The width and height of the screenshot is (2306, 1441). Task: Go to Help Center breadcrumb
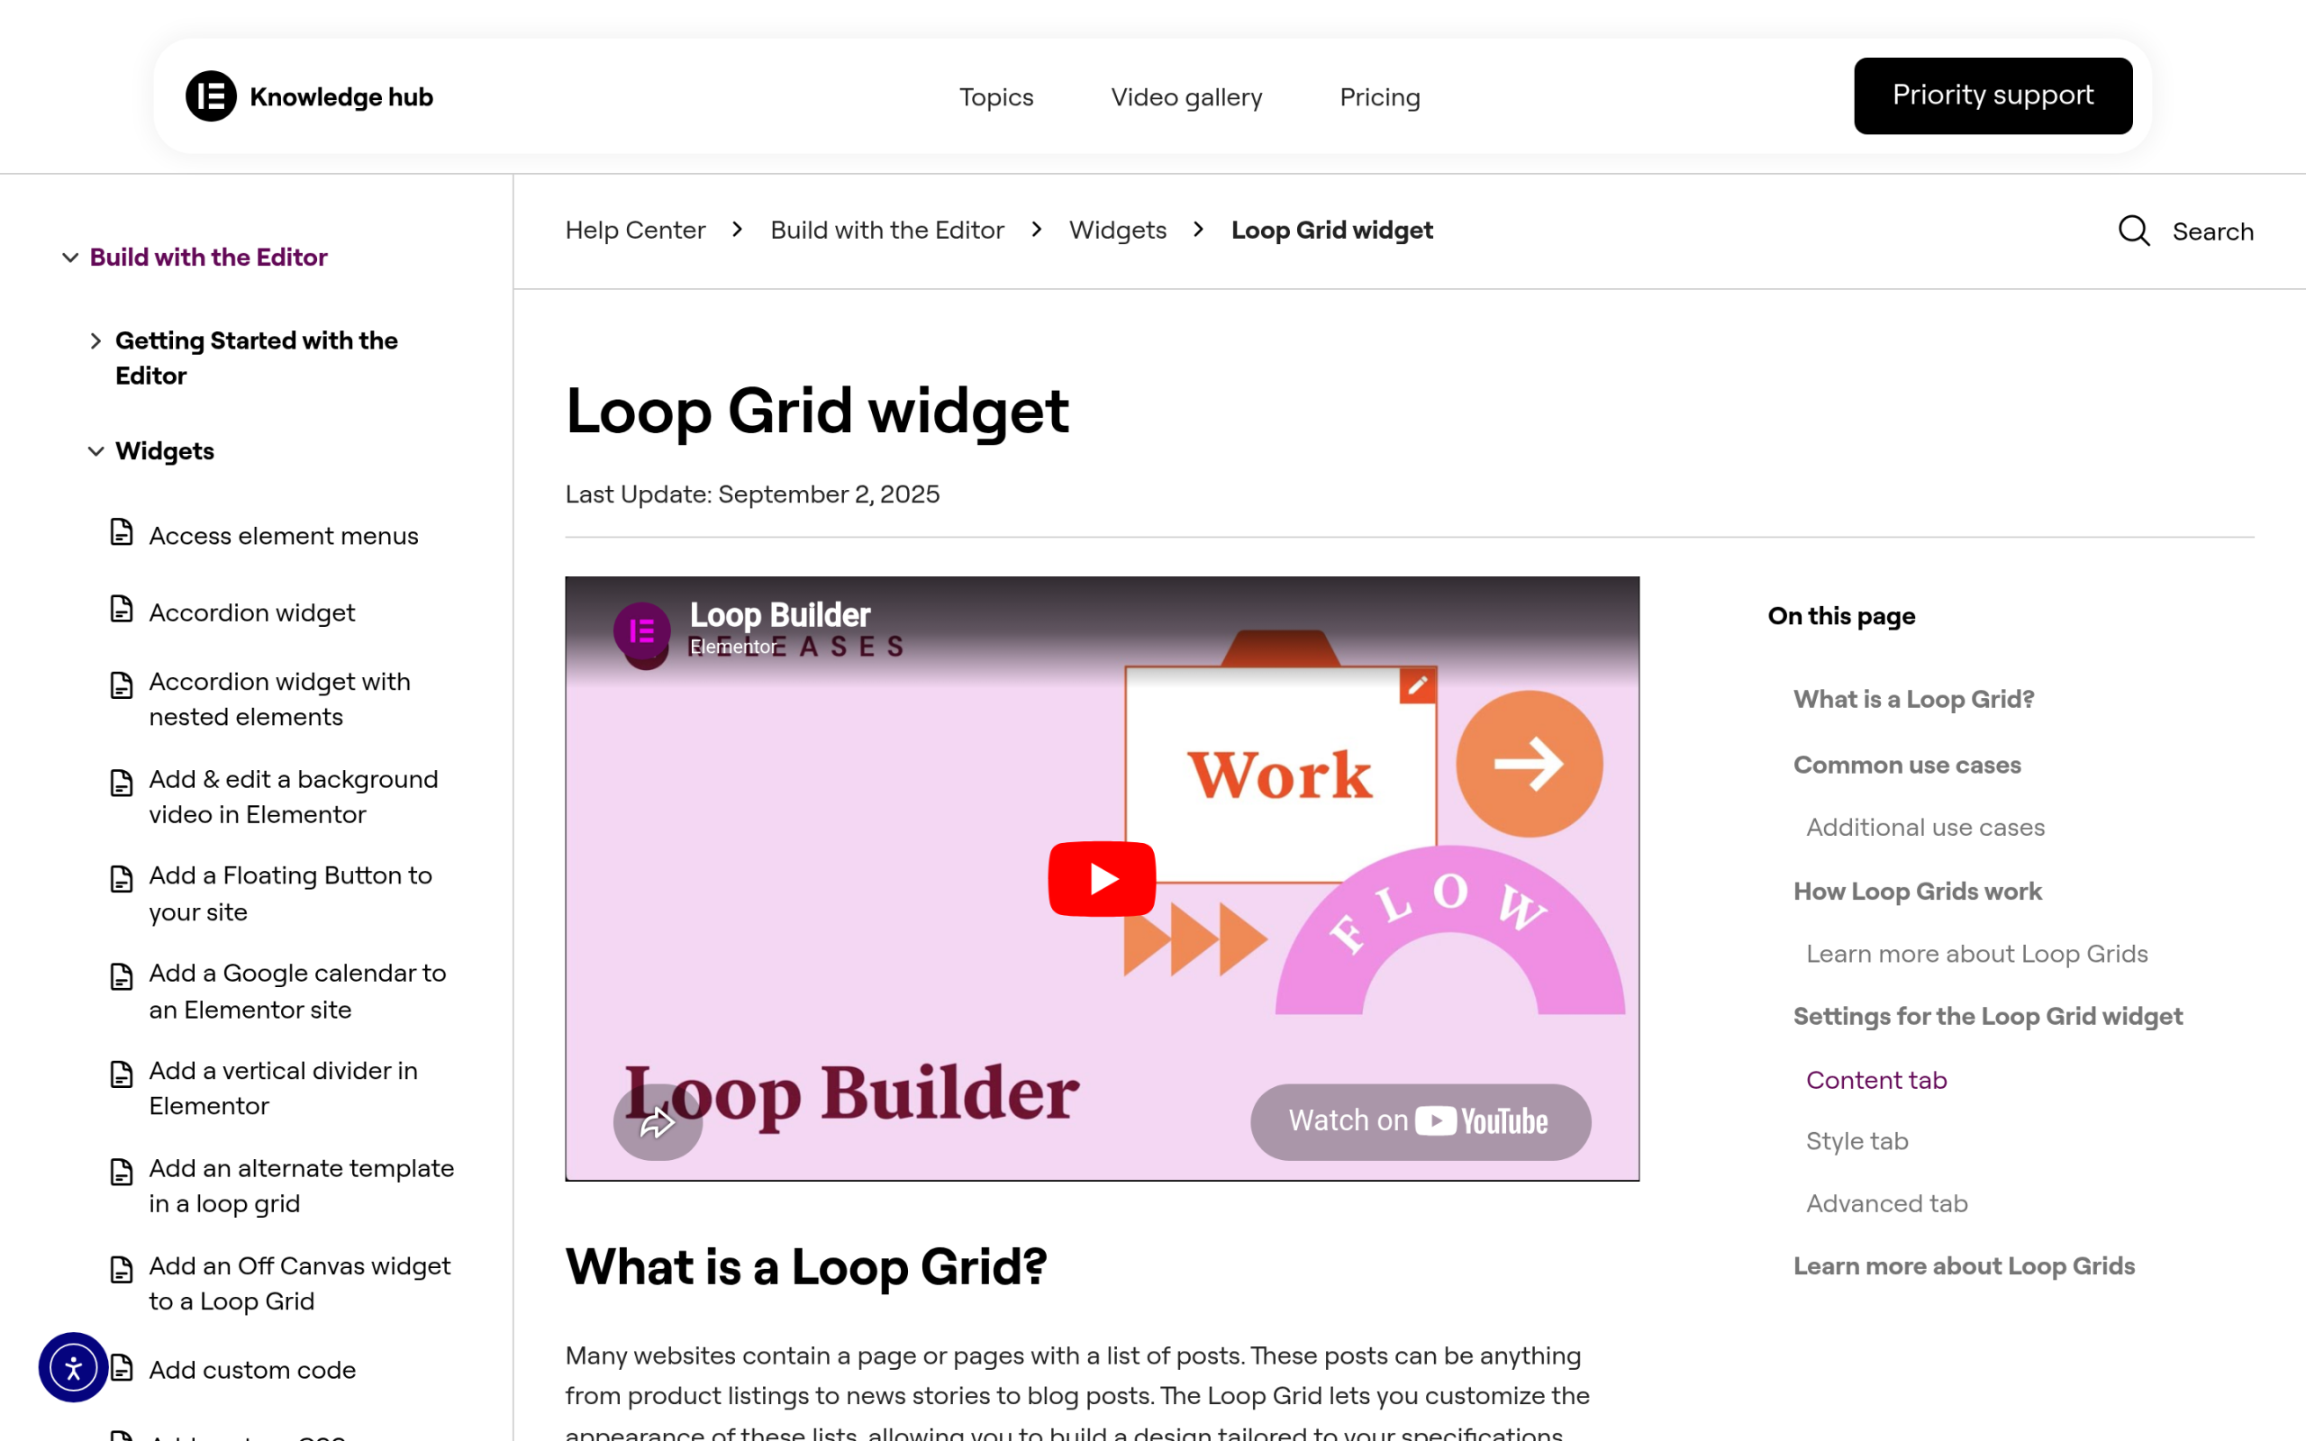pyautogui.click(x=636, y=231)
